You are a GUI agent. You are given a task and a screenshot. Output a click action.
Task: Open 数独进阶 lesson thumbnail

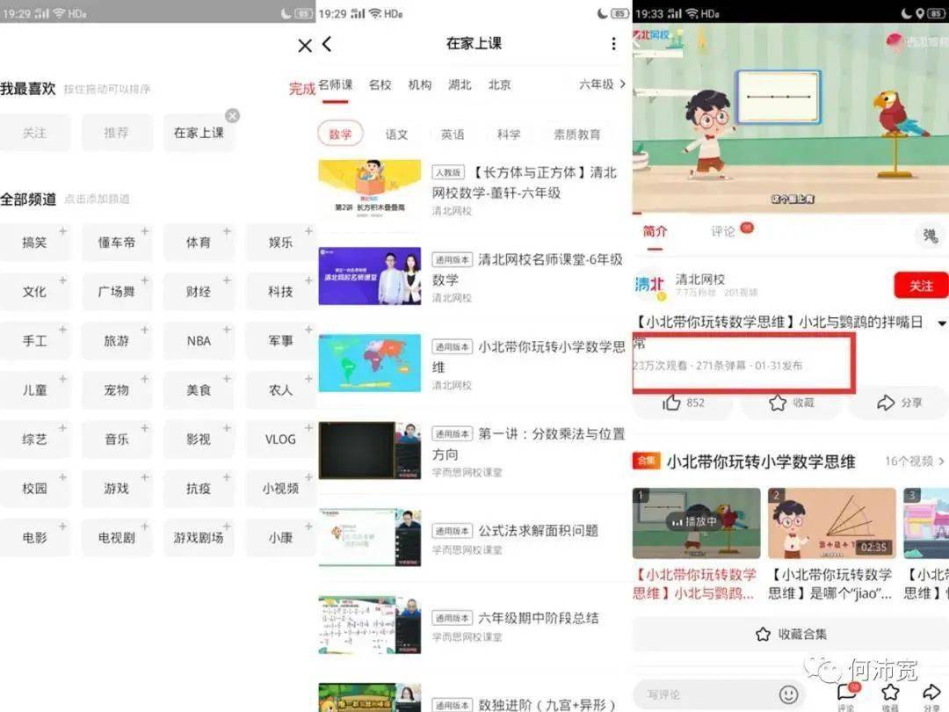pyautogui.click(x=370, y=697)
